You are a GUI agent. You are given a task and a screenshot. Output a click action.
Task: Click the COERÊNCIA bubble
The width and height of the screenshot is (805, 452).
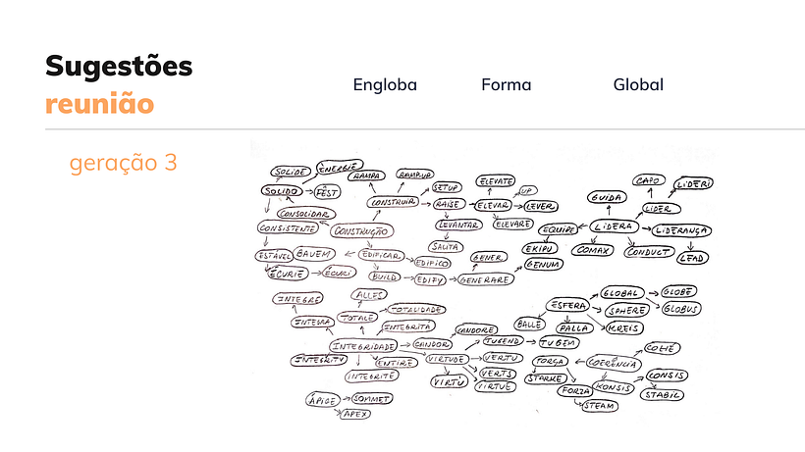[614, 363]
